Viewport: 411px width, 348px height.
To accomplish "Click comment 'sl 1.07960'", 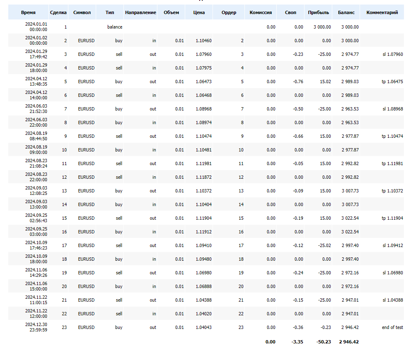I will [393, 54].
